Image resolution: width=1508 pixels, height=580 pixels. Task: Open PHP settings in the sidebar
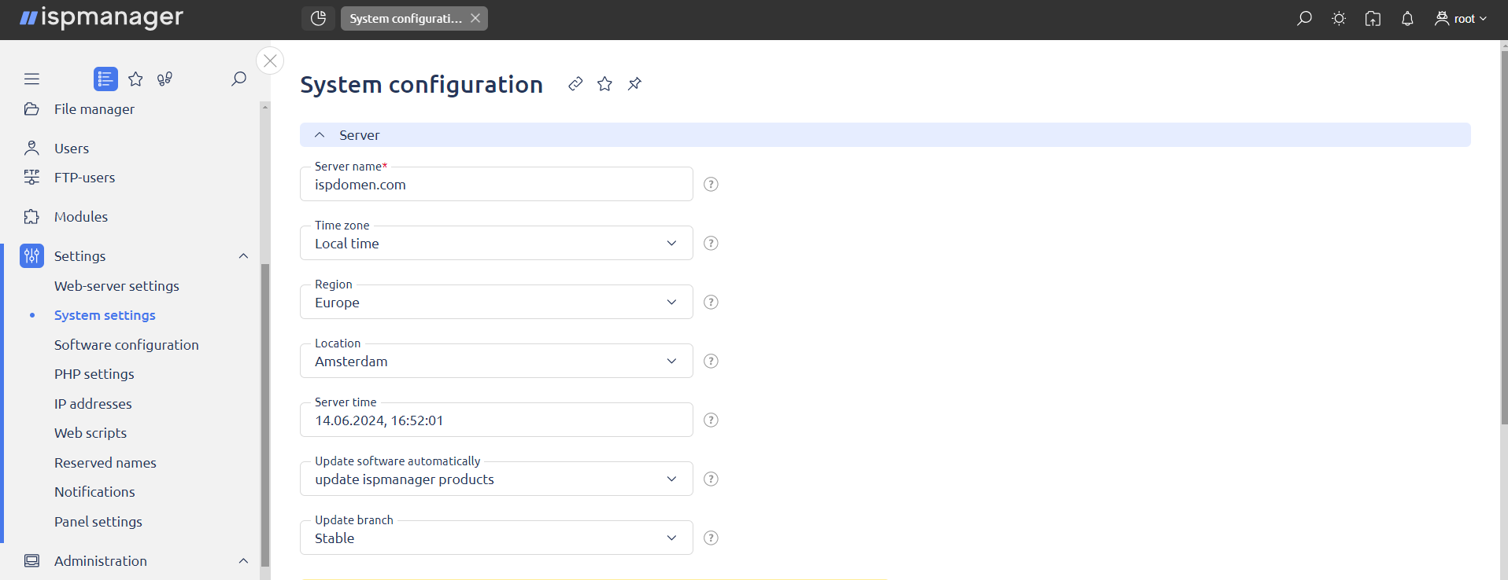(94, 374)
